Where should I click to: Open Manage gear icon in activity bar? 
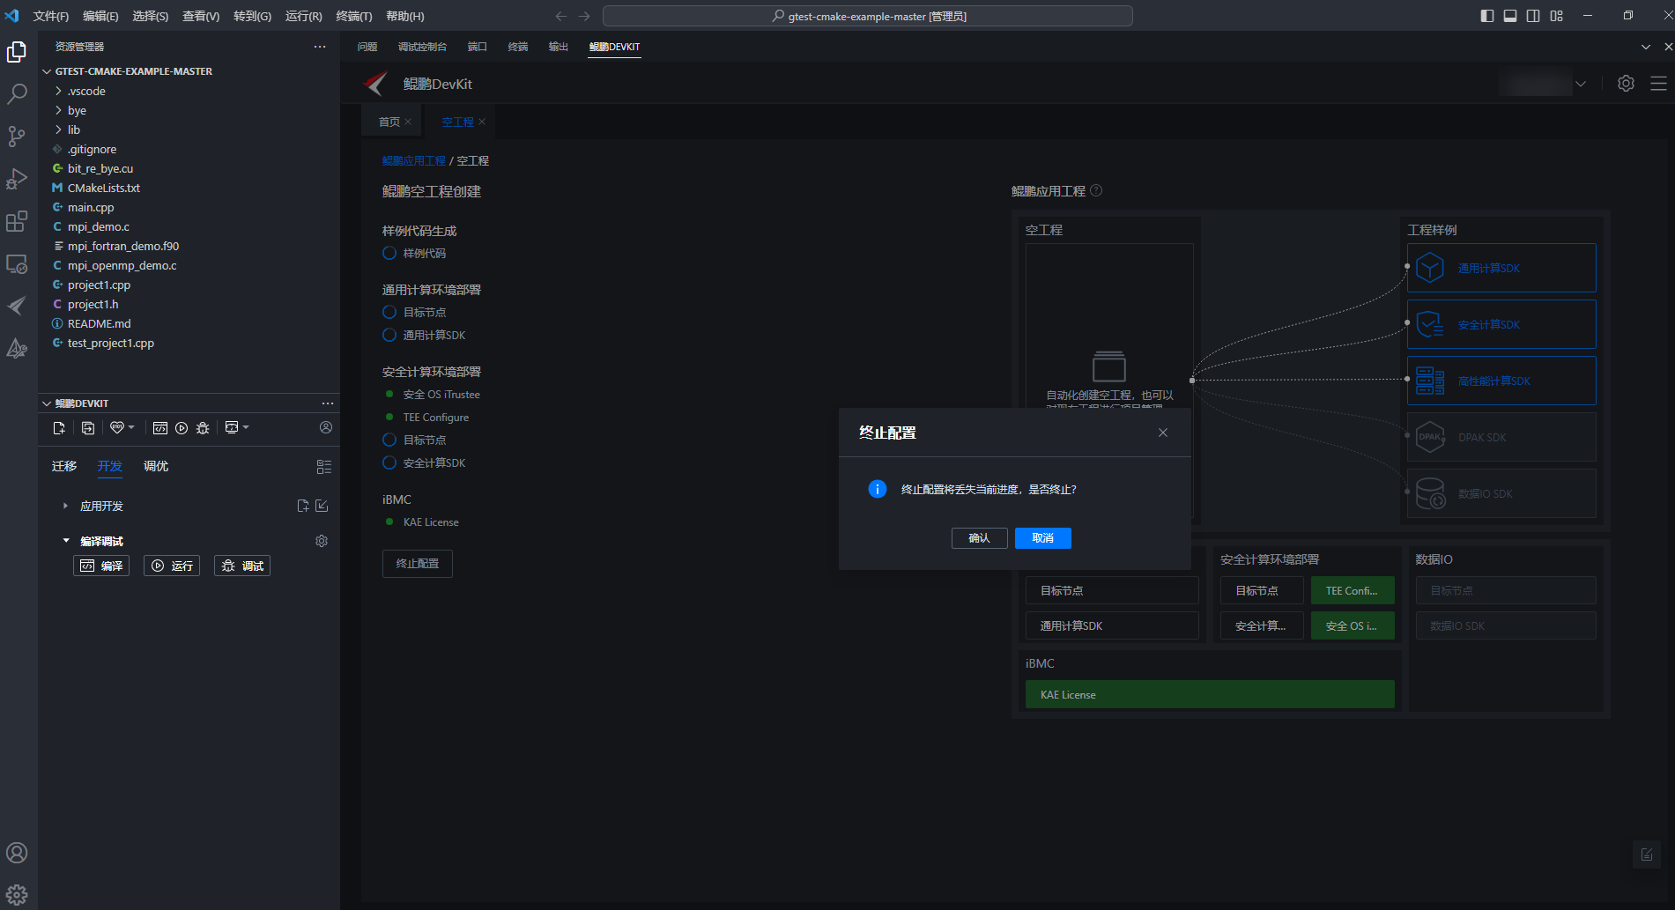click(17, 895)
